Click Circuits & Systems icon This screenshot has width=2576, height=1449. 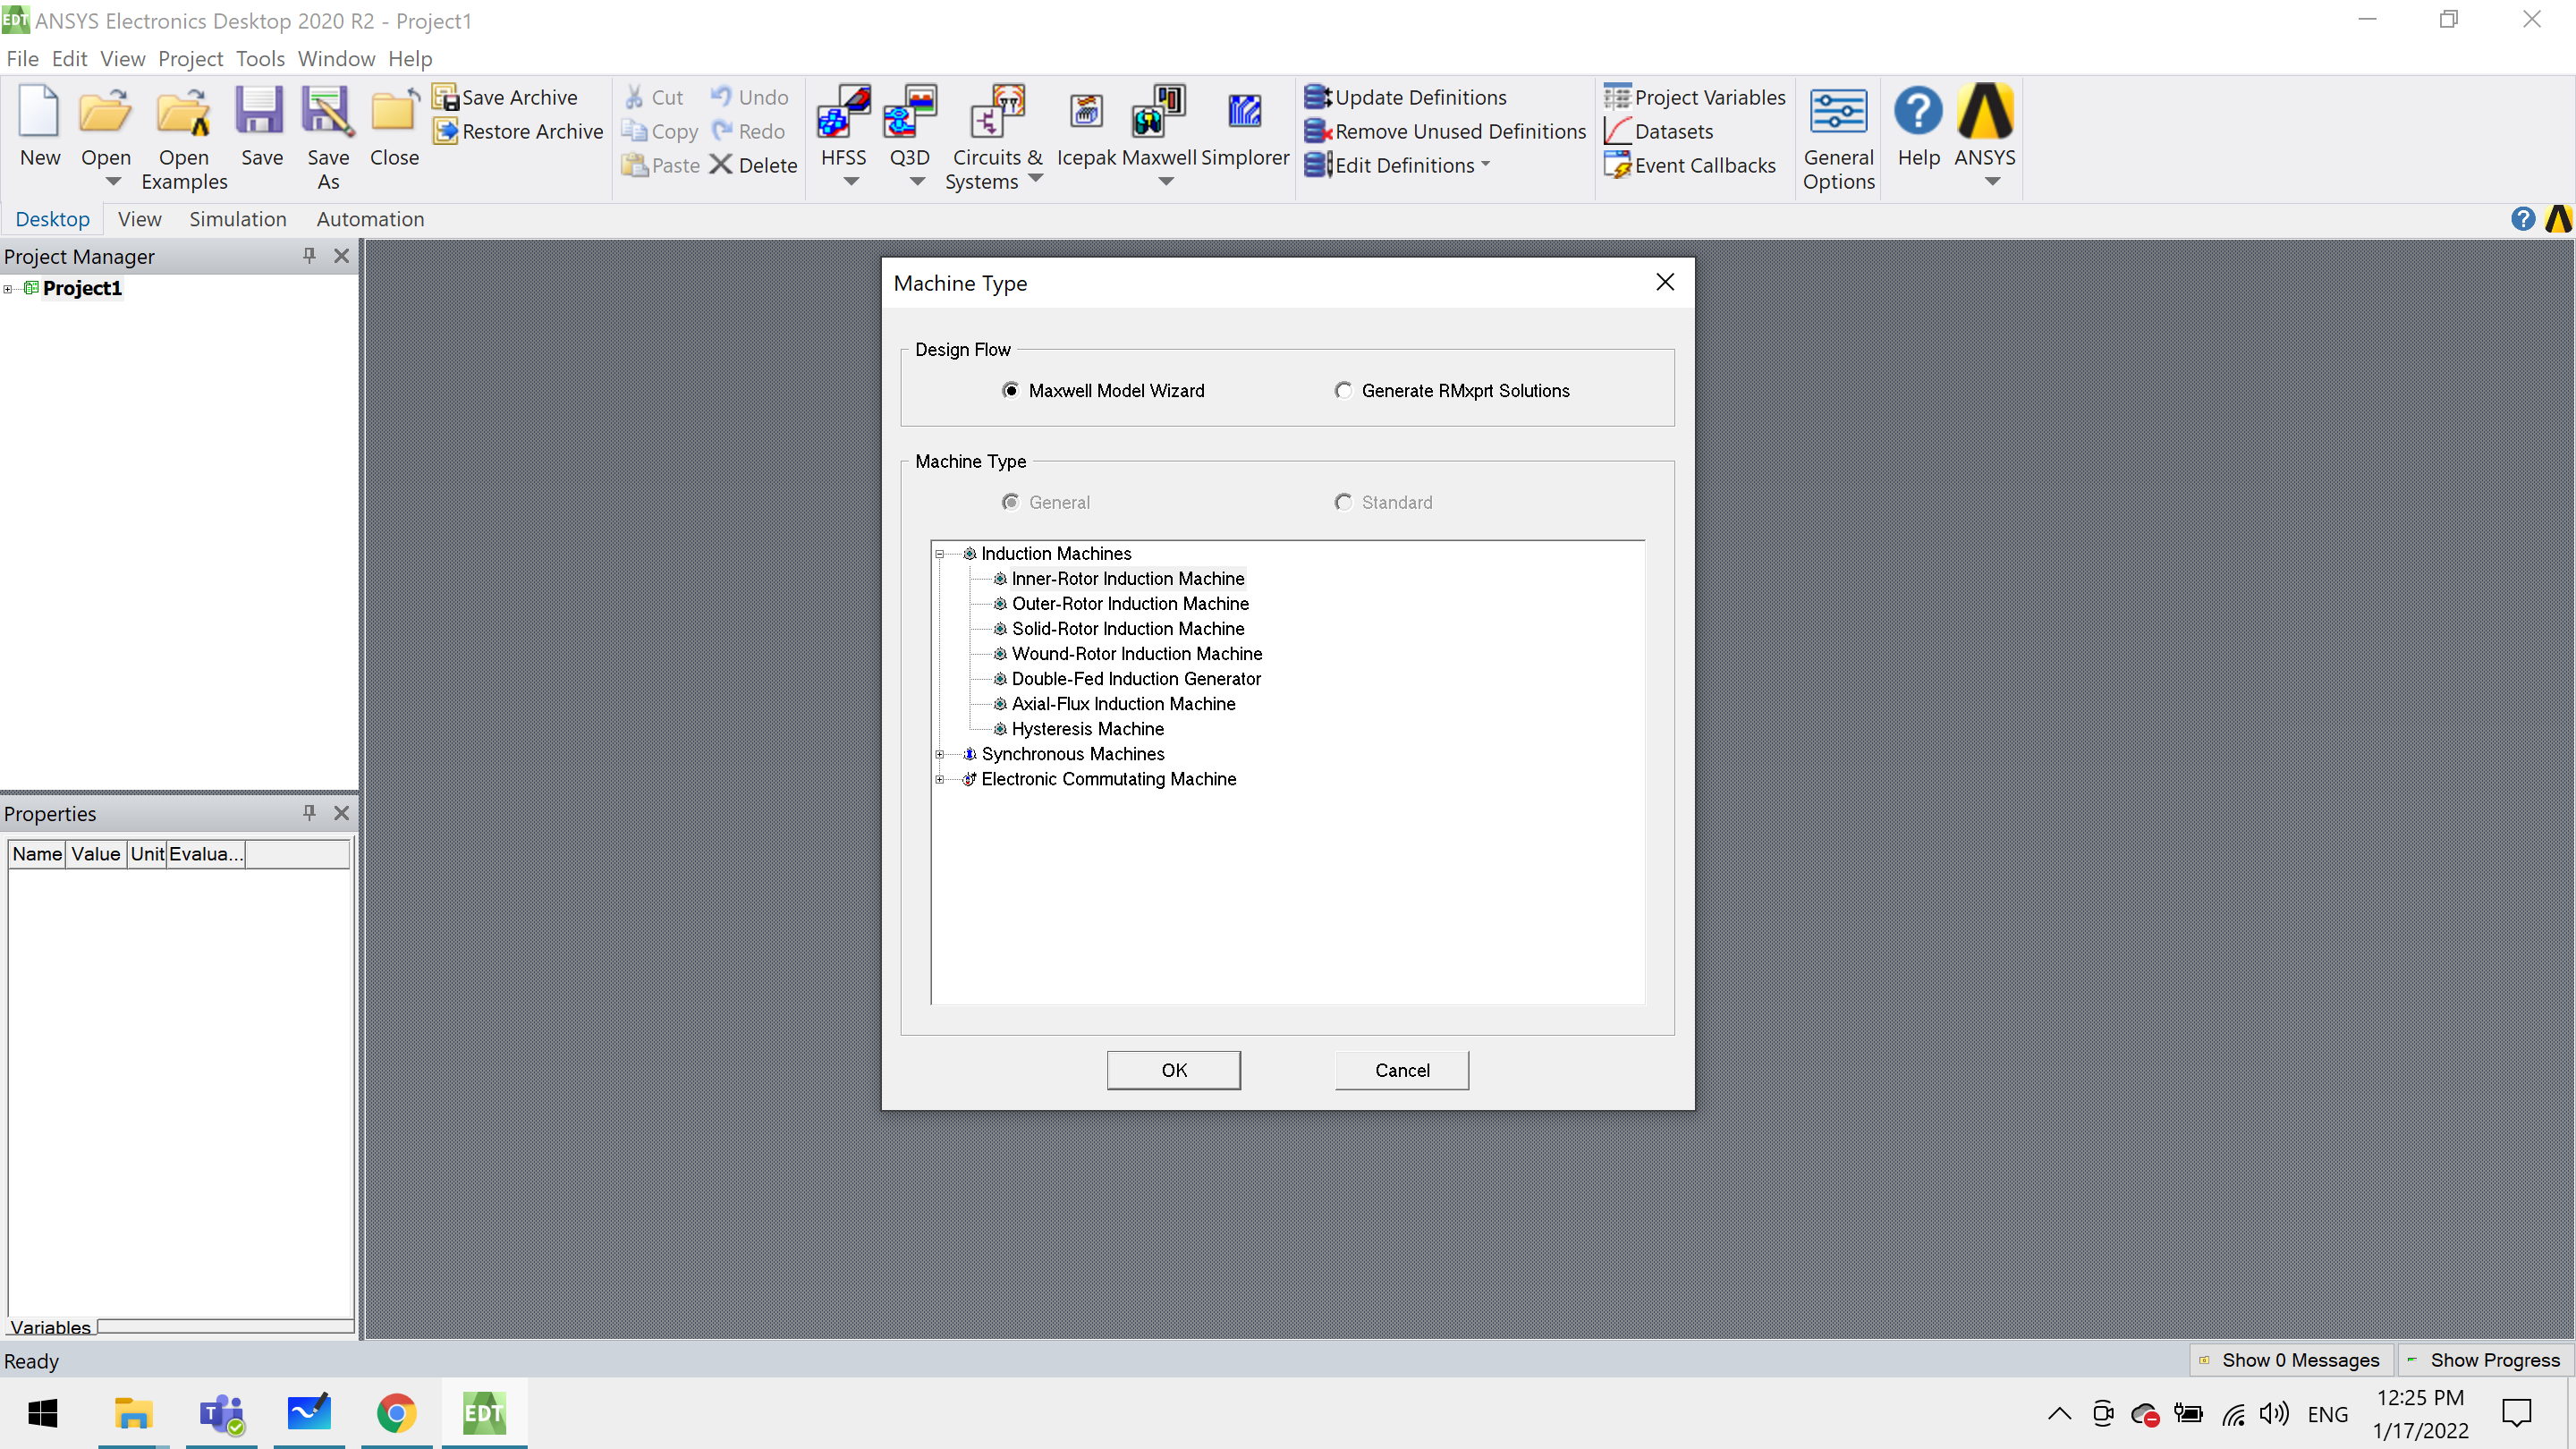(997, 111)
